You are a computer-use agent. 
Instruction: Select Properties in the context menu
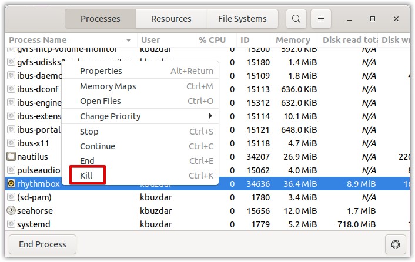[x=101, y=71]
